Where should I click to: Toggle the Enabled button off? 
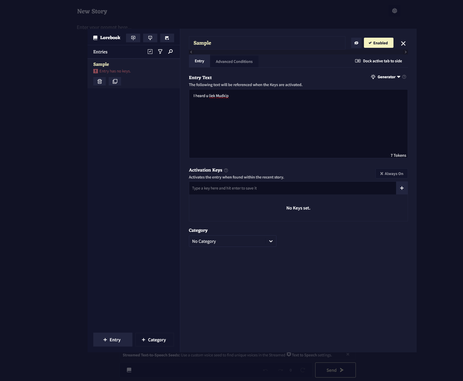(x=379, y=43)
